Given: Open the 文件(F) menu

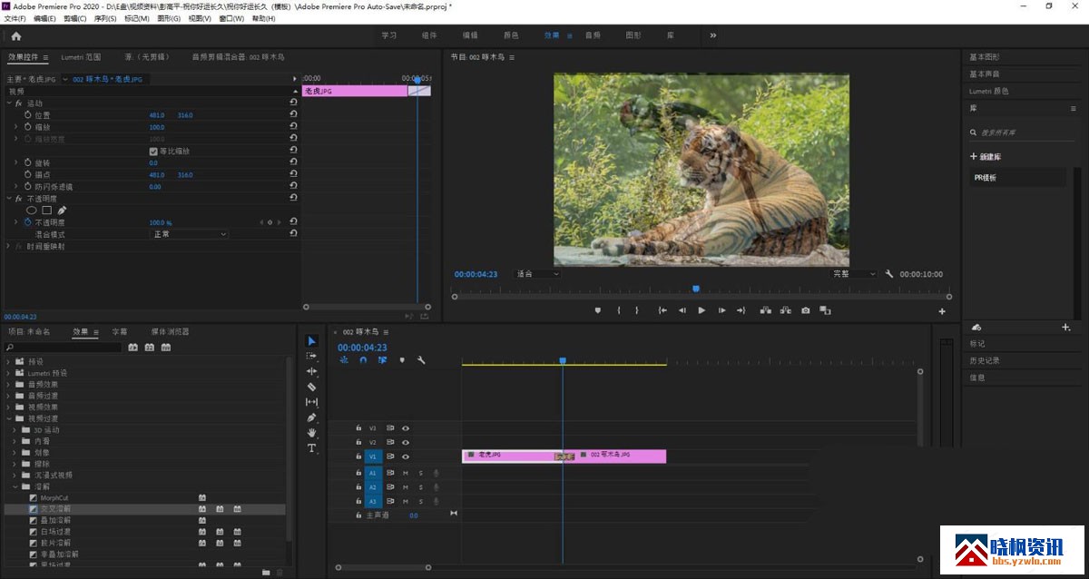Looking at the screenshot, I should point(15,18).
